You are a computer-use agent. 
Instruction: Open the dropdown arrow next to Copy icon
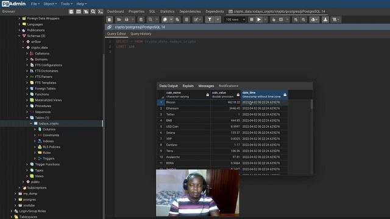point(171,19)
